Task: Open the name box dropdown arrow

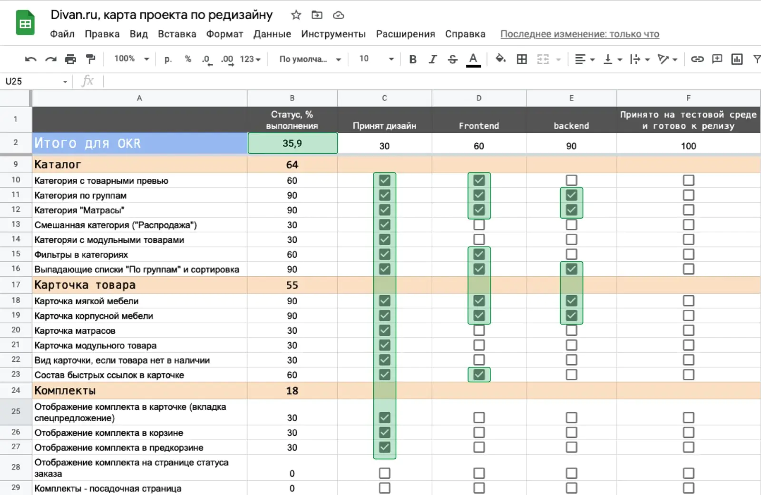Action: click(x=65, y=82)
